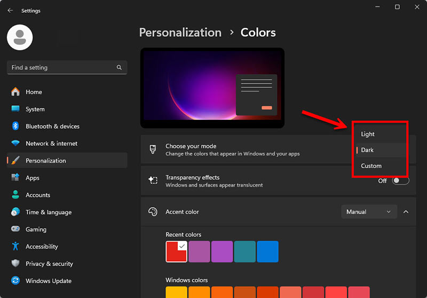Click the Personalization paintbrush icon

pyautogui.click(x=15, y=160)
